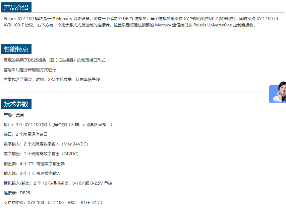Click the 输出端 4 个 TTL line
This screenshot has height=214, width=286.
coord(34,164)
